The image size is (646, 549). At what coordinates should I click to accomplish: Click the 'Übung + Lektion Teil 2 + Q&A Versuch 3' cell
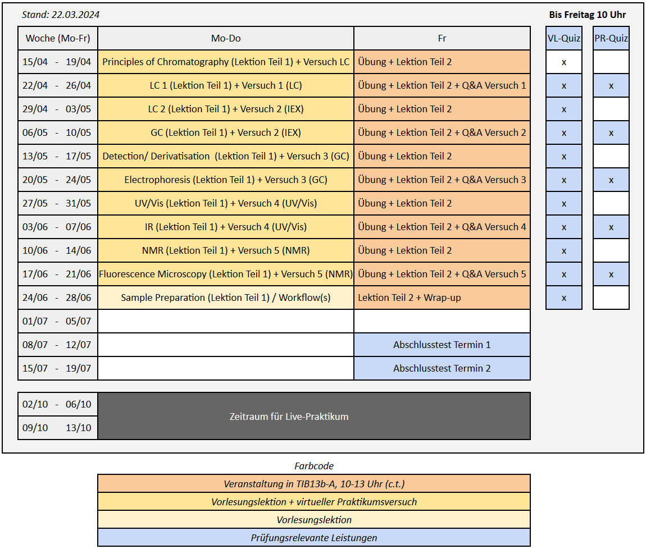(x=442, y=180)
